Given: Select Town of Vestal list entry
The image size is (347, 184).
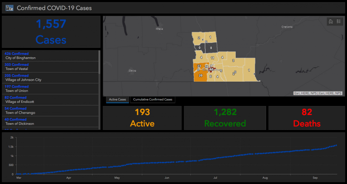Looking at the screenshot, I should pos(51,67).
